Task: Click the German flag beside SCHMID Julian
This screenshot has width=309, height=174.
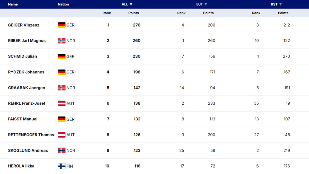Action: (x=62, y=56)
